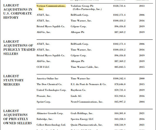The height and width of the screenshot is (130, 156).
Task: Select 'Time Warner Inc' in America Online row
Action: [x=80, y=79]
